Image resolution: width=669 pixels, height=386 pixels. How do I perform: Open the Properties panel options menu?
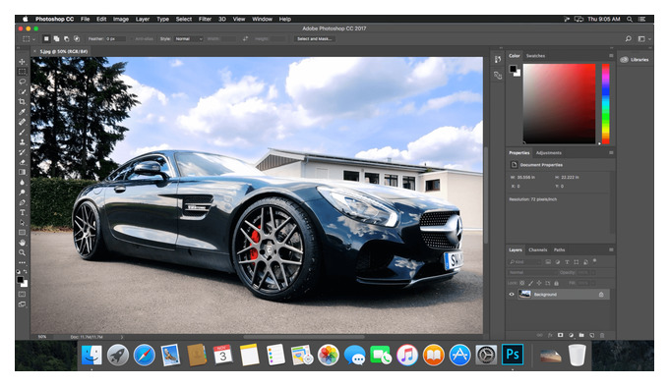coord(611,152)
